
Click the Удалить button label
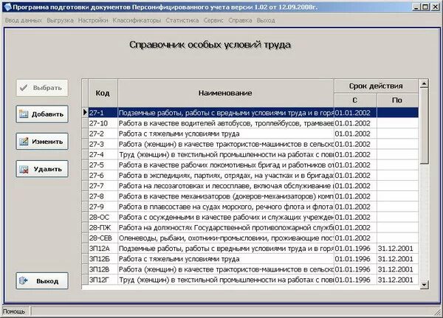pyautogui.click(x=48, y=169)
